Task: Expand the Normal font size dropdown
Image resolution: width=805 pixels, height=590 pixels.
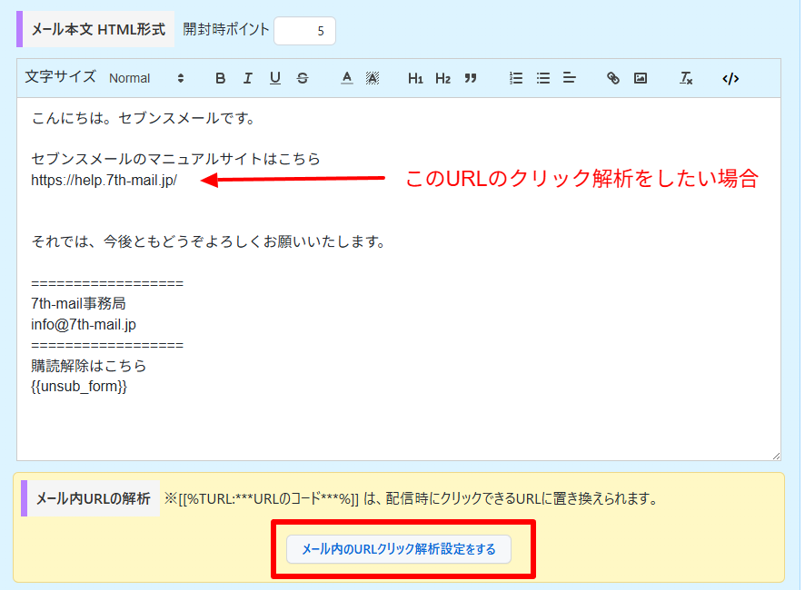Action: 146,78
